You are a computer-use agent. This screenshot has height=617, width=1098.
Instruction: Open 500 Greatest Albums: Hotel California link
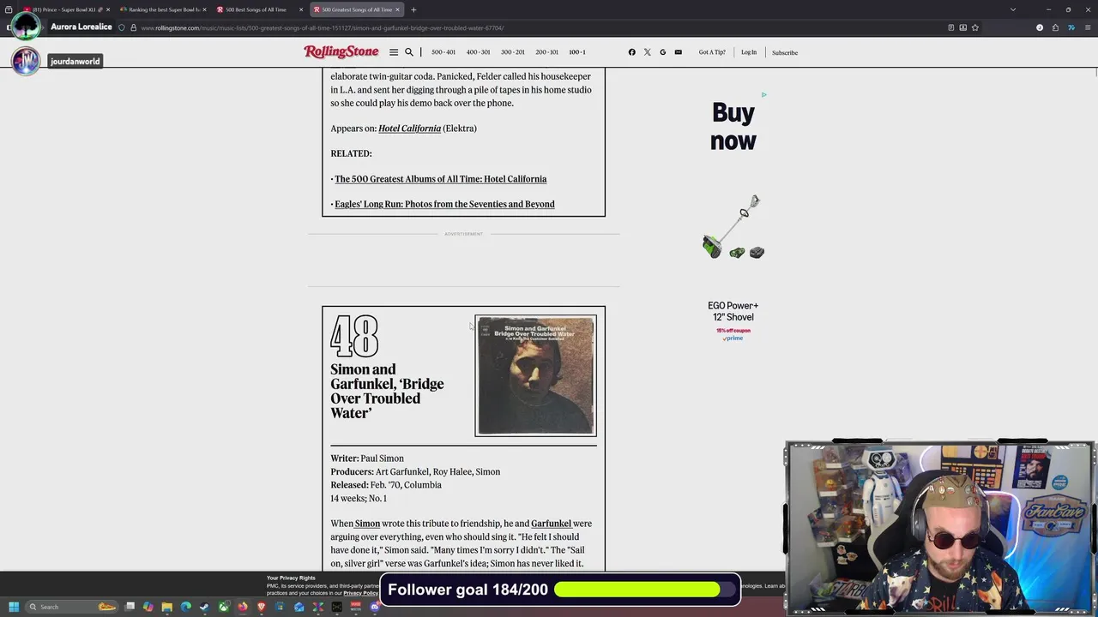pos(440,179)
